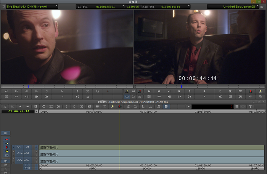The height and width of the screenshot is (174, 267).
Task: Click Overwrite red arrow in timeline toolbar
Action: pos(120,106)
